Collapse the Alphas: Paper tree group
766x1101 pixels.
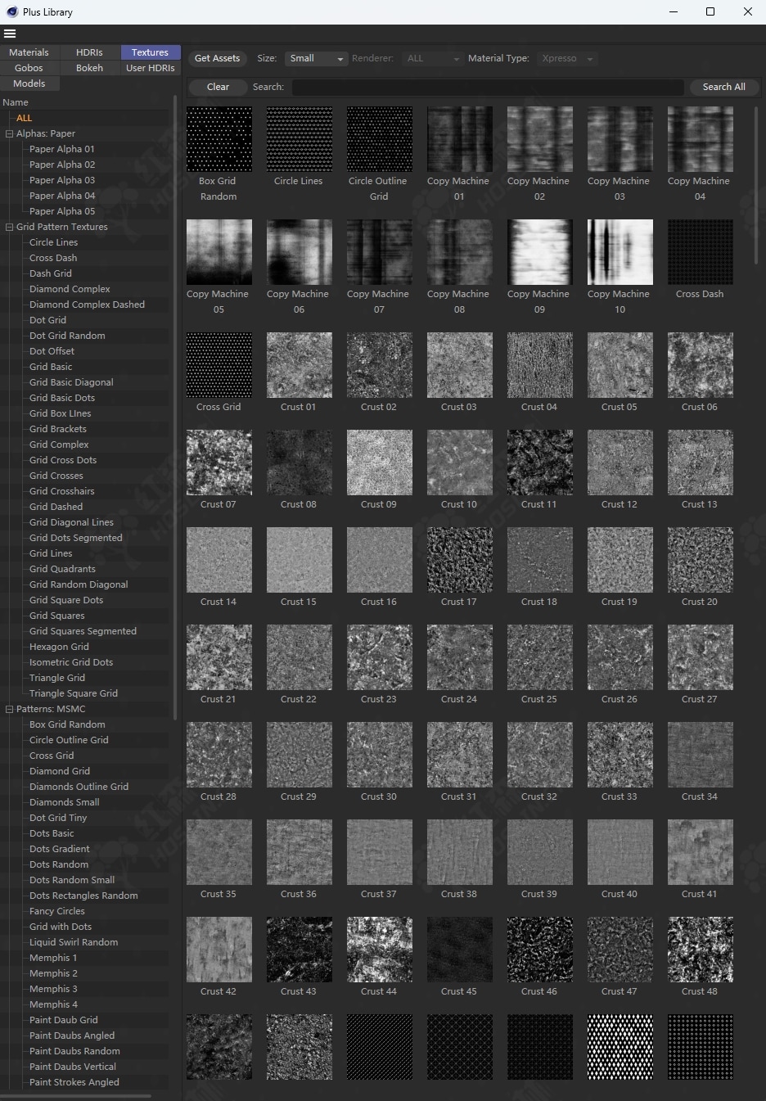point(10,133)
